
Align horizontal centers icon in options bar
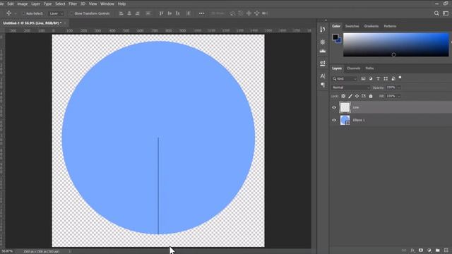point(129,13)
